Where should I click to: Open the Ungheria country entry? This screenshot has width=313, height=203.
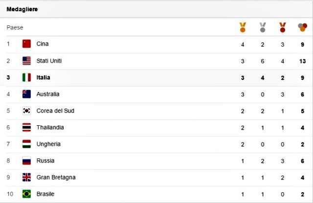tap(48, 144)
